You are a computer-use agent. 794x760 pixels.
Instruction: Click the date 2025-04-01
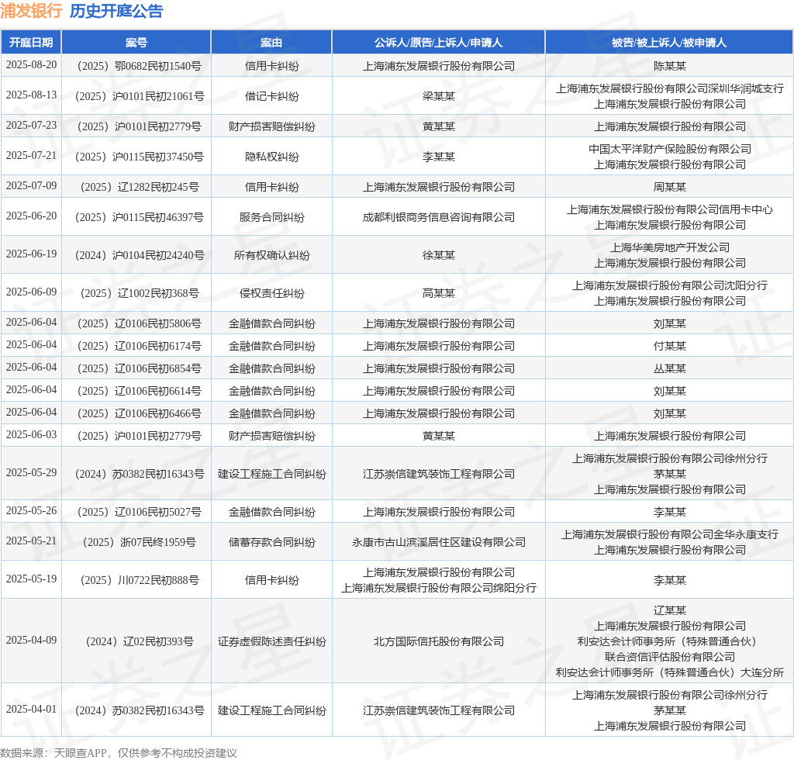(x=31, y=710)
